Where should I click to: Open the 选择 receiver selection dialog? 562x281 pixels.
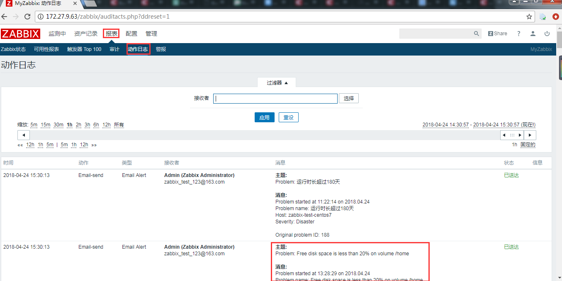click(348, 98)
